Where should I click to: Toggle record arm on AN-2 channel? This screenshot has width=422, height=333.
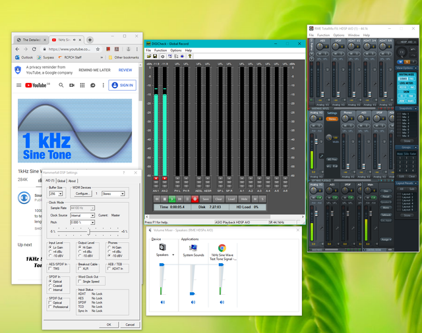[x=164, y=178]
